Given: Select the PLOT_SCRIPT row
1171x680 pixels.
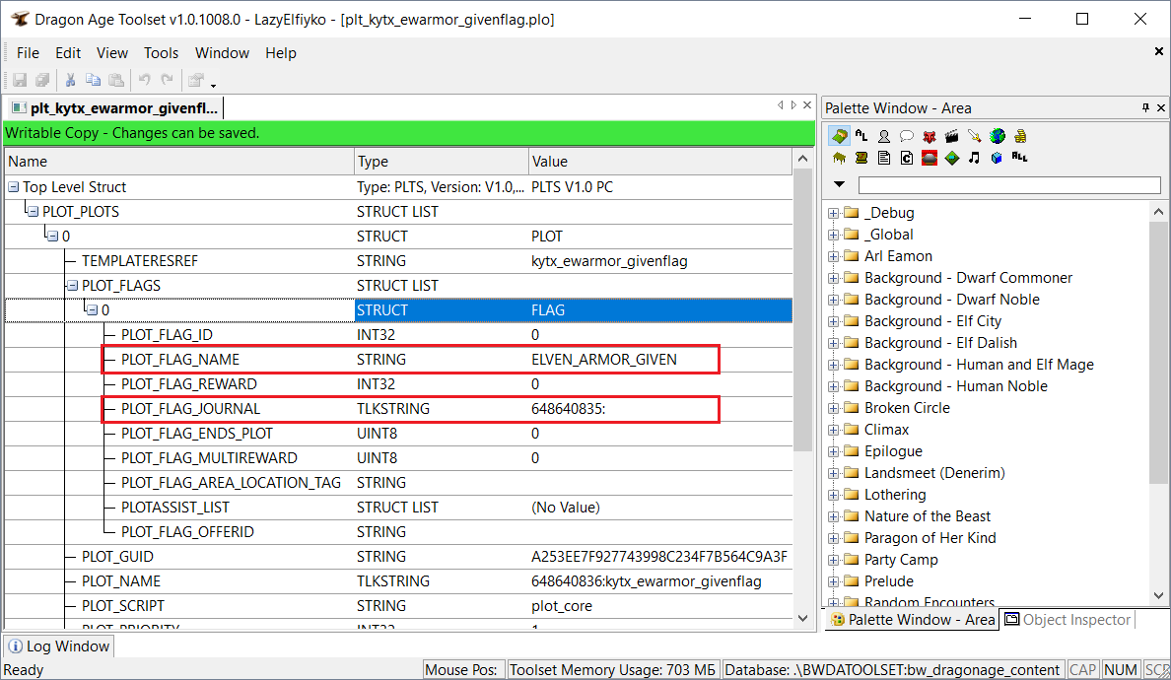Looking at the screenshot, I should (x=399, y=606).
